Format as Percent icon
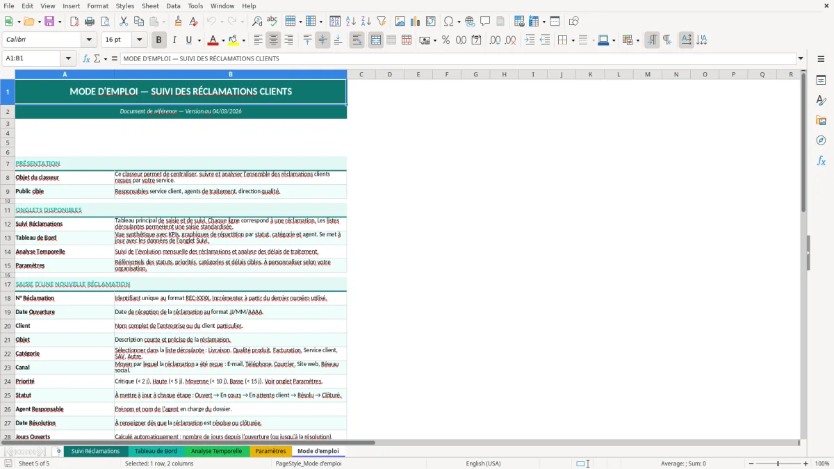This screenshot has width=834, height=469. (445, 40)
